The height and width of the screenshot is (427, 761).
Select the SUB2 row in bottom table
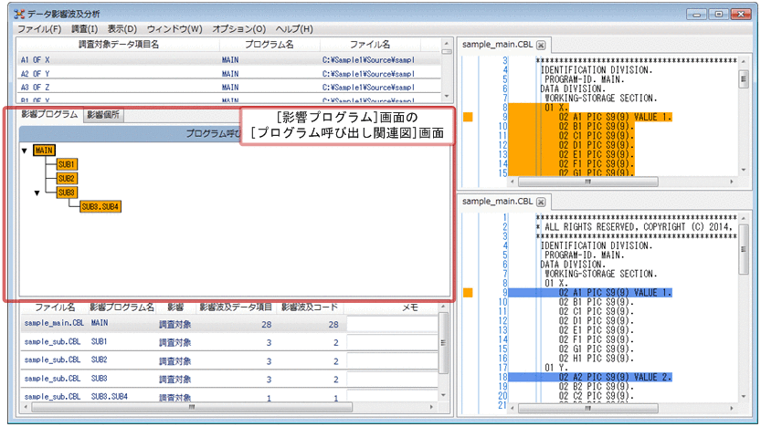pos(229,360)
